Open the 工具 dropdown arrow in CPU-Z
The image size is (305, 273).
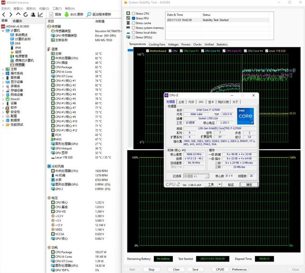point(220,184)
